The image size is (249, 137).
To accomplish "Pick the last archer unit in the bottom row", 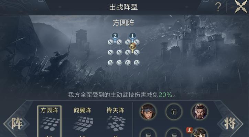I will (137, 63).
